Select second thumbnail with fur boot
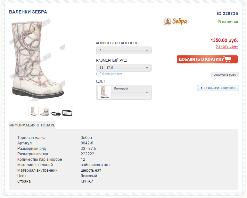The image size is (247, 198). [45, 111]
